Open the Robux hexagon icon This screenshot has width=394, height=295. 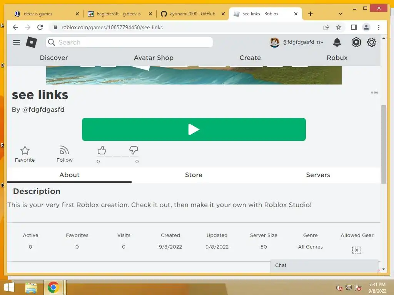pyautogui.click(x=356, y=42)
